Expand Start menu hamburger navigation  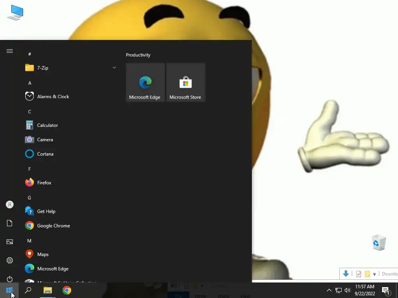pyautogui.click(x=10, y=51)
